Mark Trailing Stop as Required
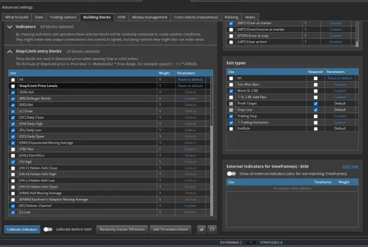The height and width of the screenshot is (247, 368). point(316,116)
